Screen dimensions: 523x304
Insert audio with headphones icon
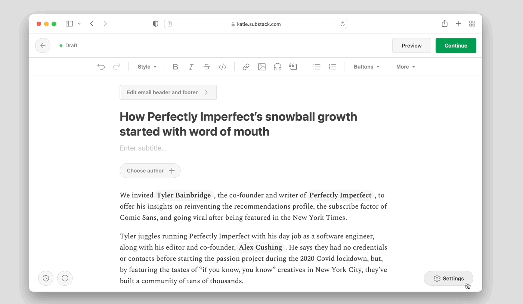[x=277, y=67]
